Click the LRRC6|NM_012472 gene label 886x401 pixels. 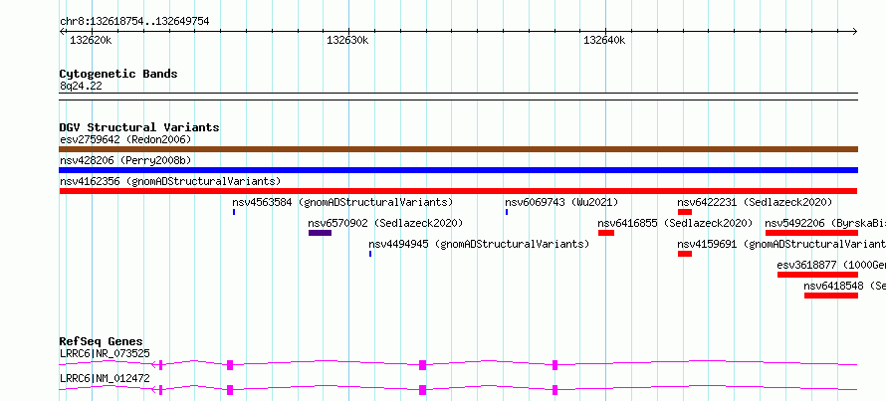(105, 378)
